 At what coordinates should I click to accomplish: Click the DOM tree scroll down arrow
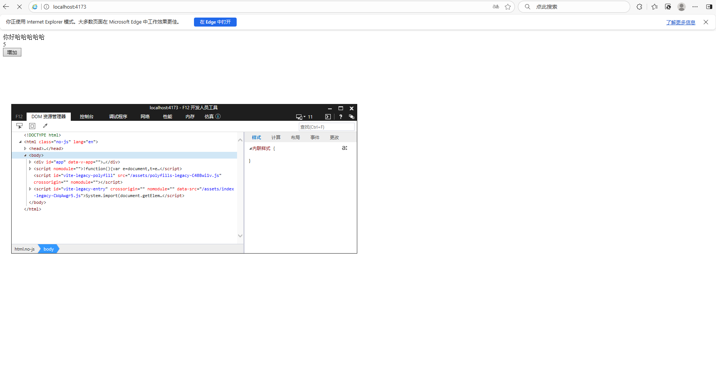point(240,236)
